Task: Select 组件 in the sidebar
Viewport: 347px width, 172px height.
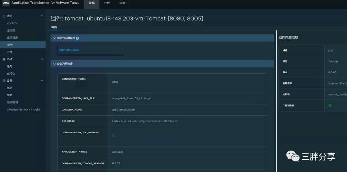Action: pyautogui.click(x=23, y=45)
